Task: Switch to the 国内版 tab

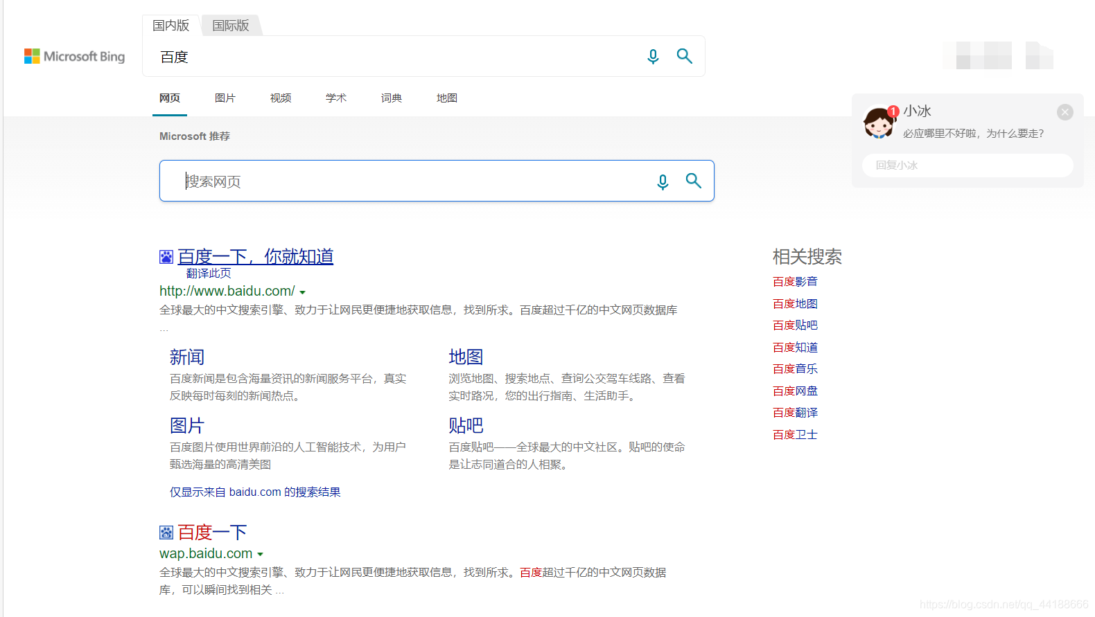Action: coord(171,26)
